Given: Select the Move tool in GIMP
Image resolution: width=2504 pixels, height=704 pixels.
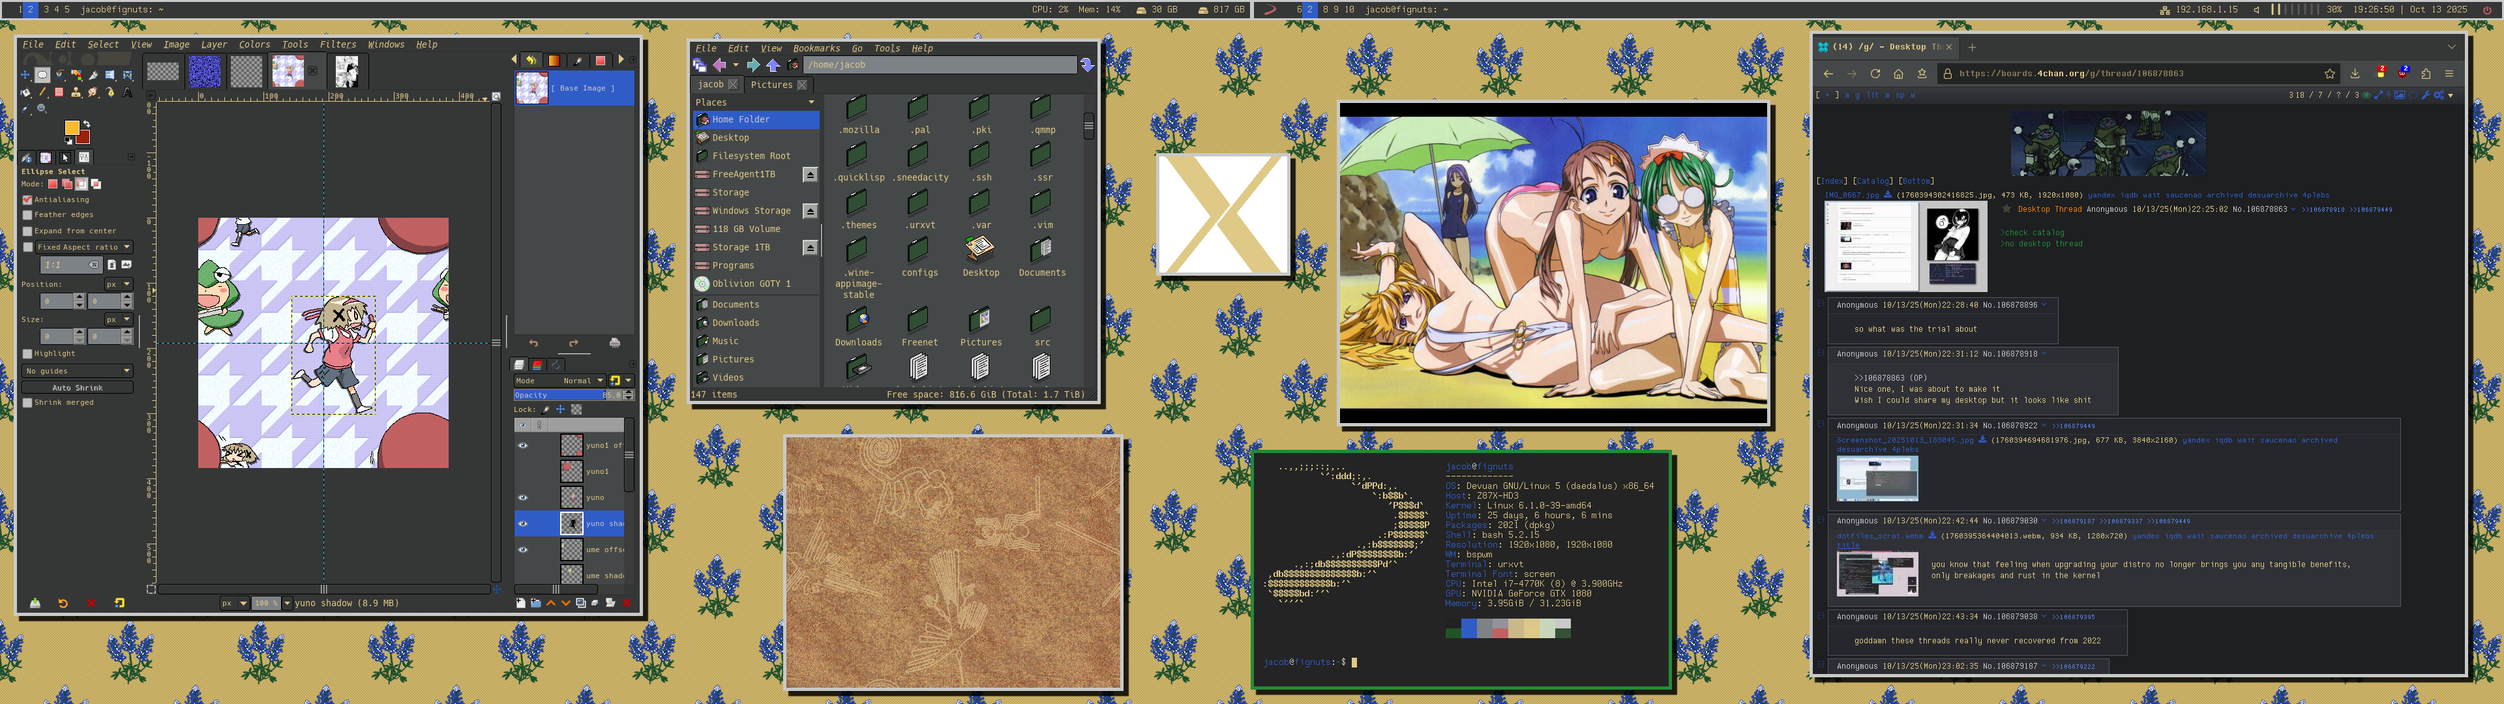Looking at the screenshot, I should pos(25,75).
